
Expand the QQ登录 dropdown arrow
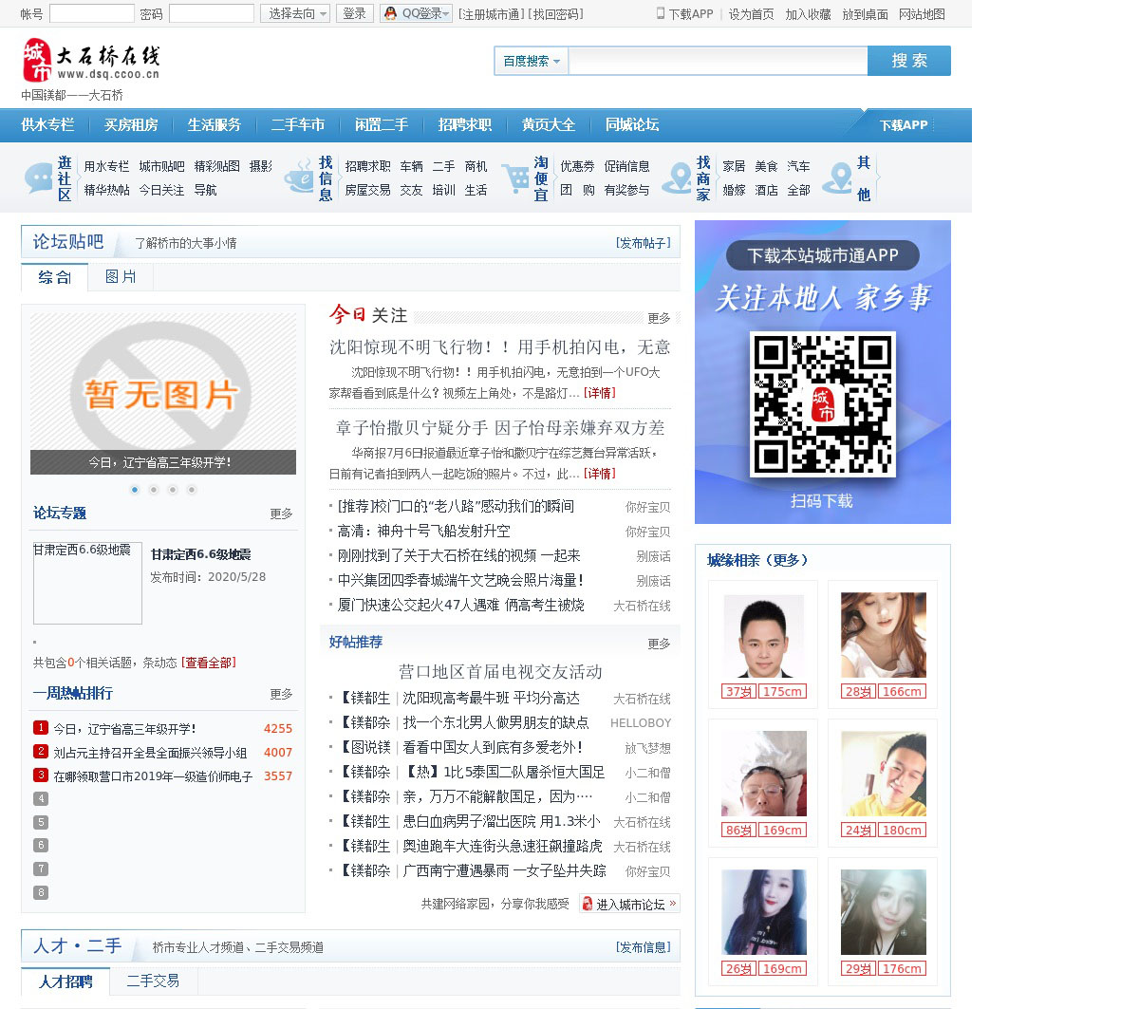(446, 13)
